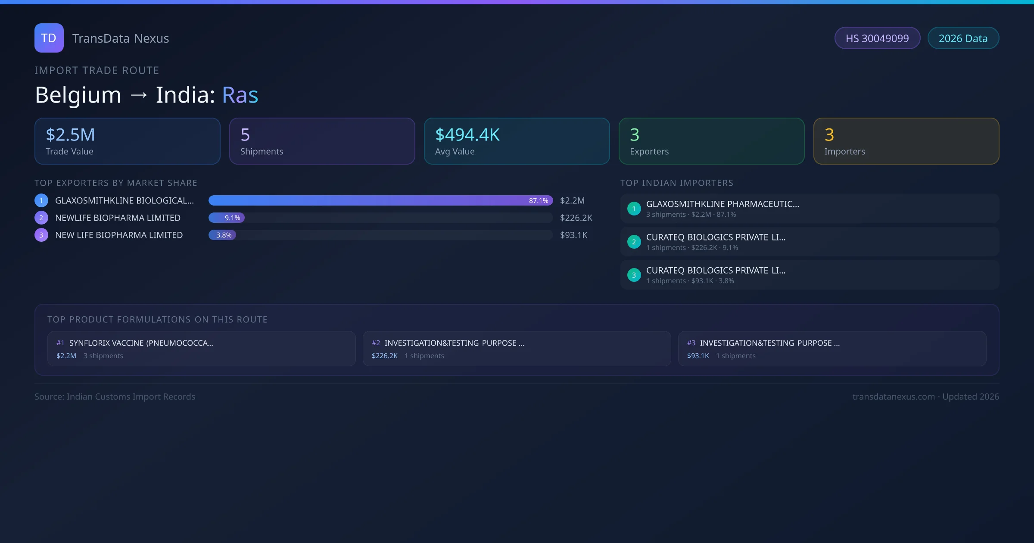Click green rank 1 badge for GlaxoSmithKline Pharmaceutic importer
This screenshot has width=1034, height=543.
coord(634,209)
